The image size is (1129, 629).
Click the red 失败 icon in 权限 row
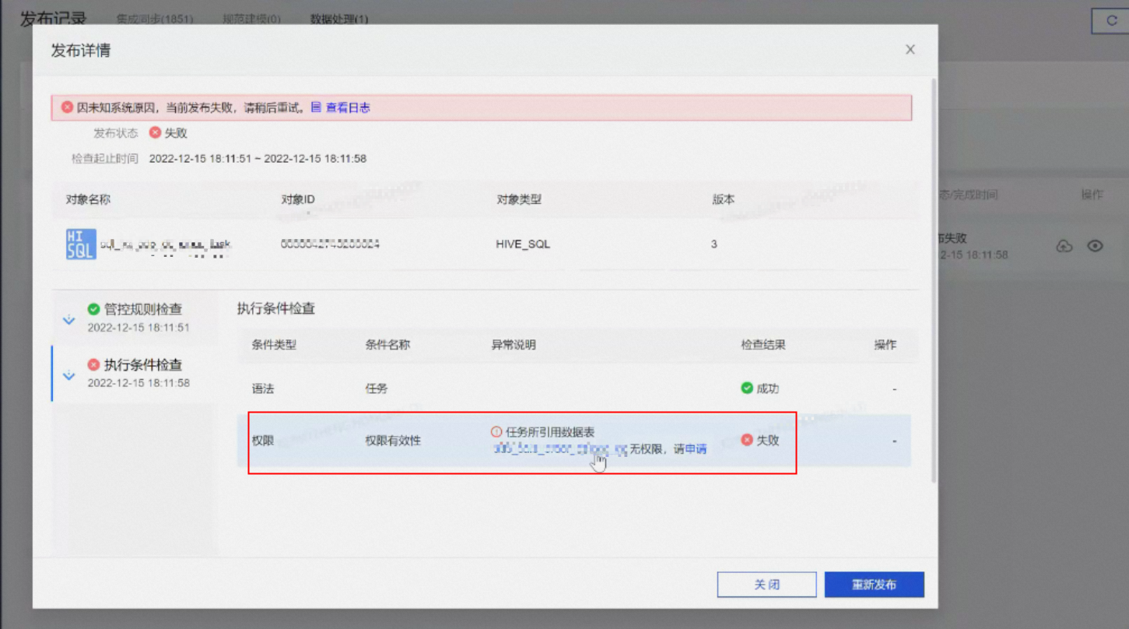(747, 440)
